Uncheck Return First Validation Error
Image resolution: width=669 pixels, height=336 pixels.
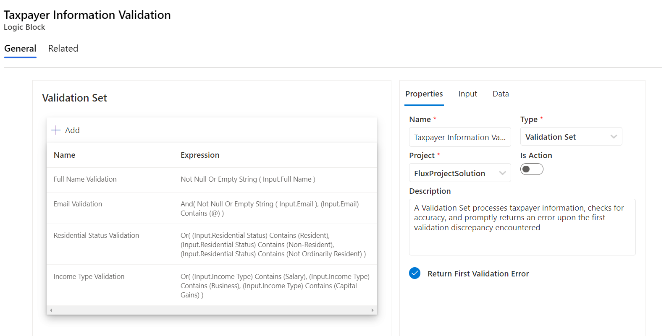(x=415, y=273)
